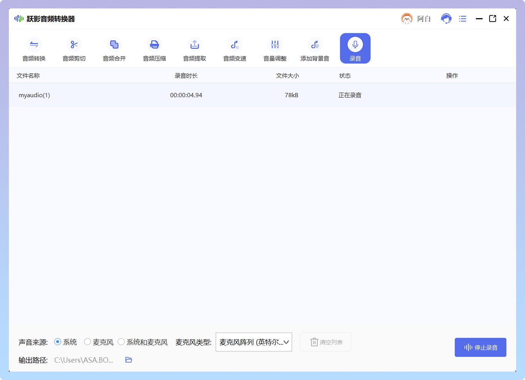Open the 音频变速 speed change tool
Screen dimensions: 525x380
pos(235,49)
